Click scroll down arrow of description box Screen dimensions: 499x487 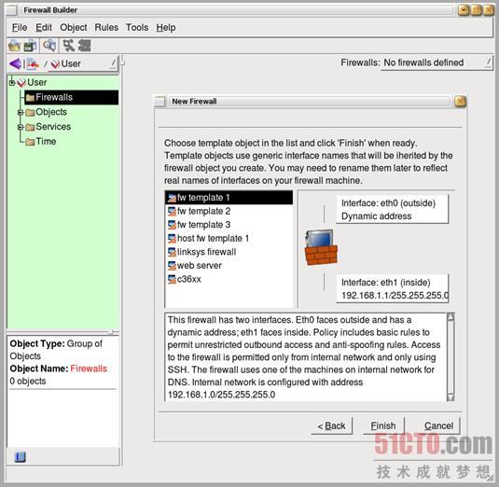coord(450,397)
